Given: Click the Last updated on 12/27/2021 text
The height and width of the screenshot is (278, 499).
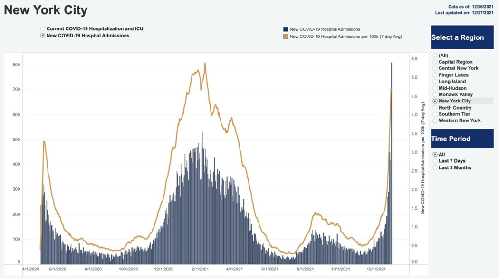Looking at the screenshot, I should (464, 13).
